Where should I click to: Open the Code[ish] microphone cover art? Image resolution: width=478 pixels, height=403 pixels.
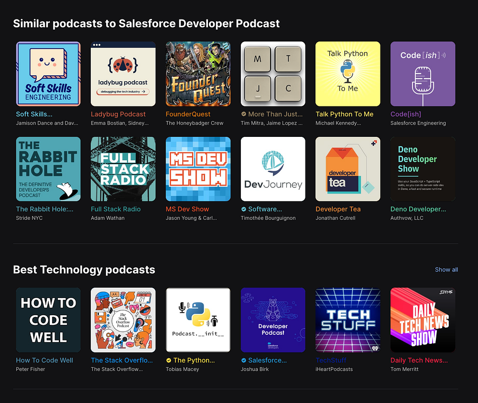pos(423,74)
